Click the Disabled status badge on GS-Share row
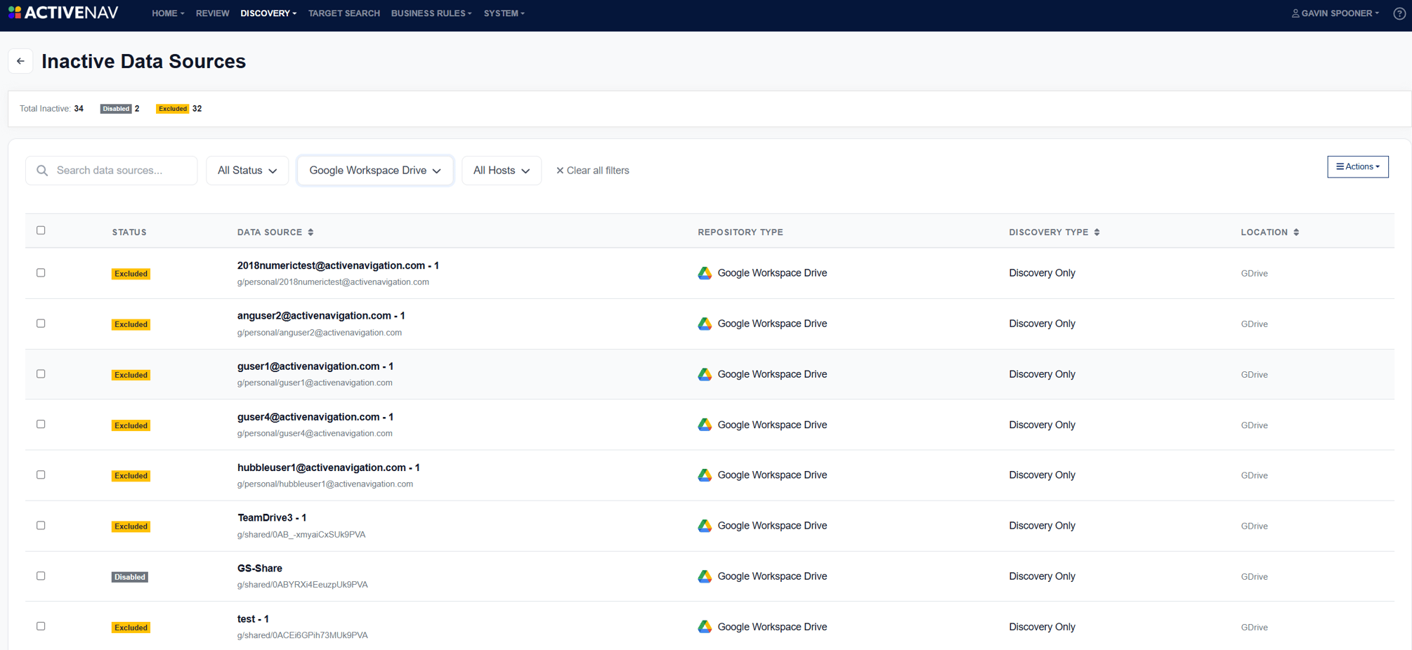The image size is (1412, 650). coord(130,577)
